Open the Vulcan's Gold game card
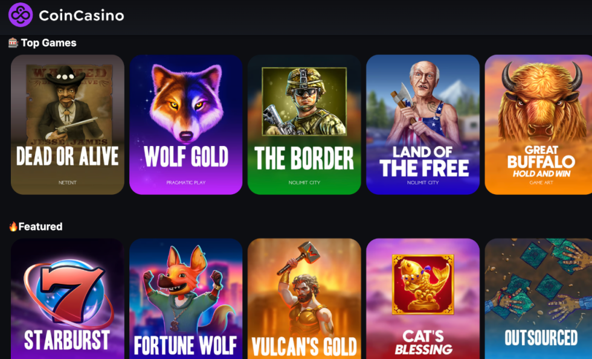Image resolution: width=592 pixels, height=359 pixels. [304, 299]
